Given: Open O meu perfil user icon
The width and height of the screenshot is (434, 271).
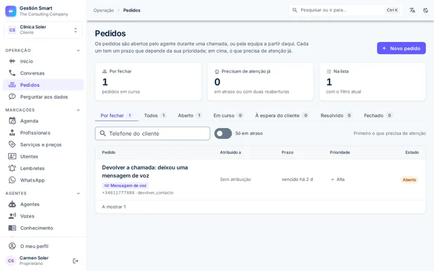Looking at the screenshot, I should tap(12, 246).
